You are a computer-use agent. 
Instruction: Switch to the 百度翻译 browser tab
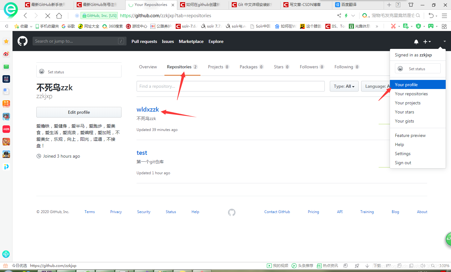coord(358,5)
